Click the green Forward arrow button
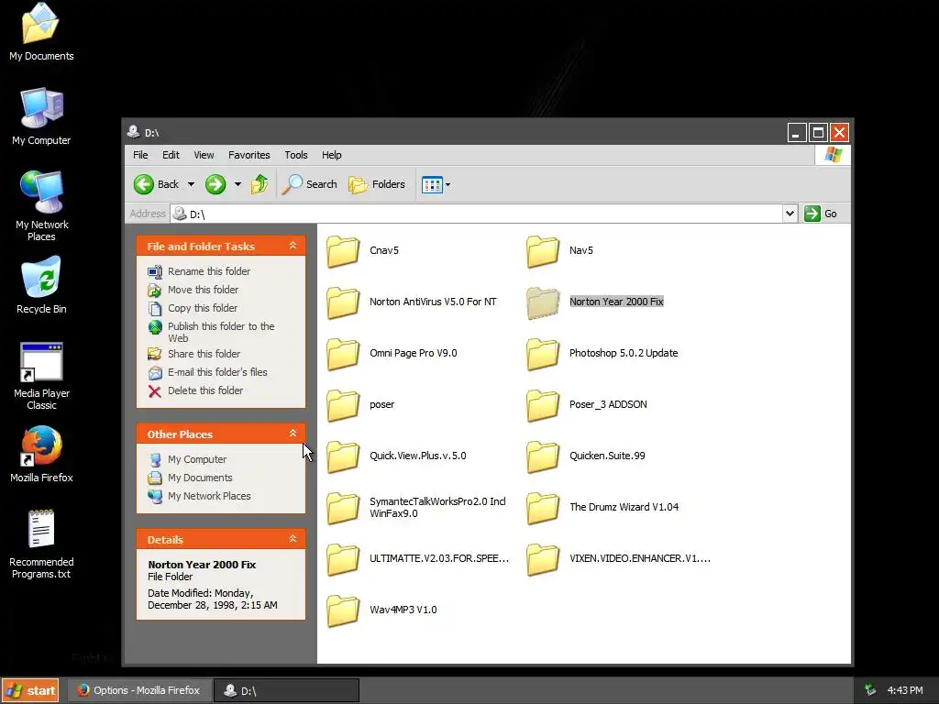This screenshot has width=939, height=704. [x=215, y=184]
